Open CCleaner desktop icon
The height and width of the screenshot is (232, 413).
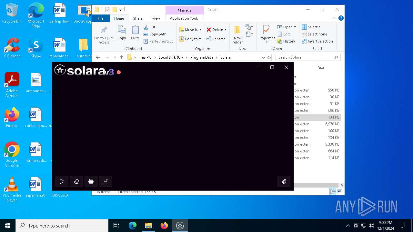point(12,48)
